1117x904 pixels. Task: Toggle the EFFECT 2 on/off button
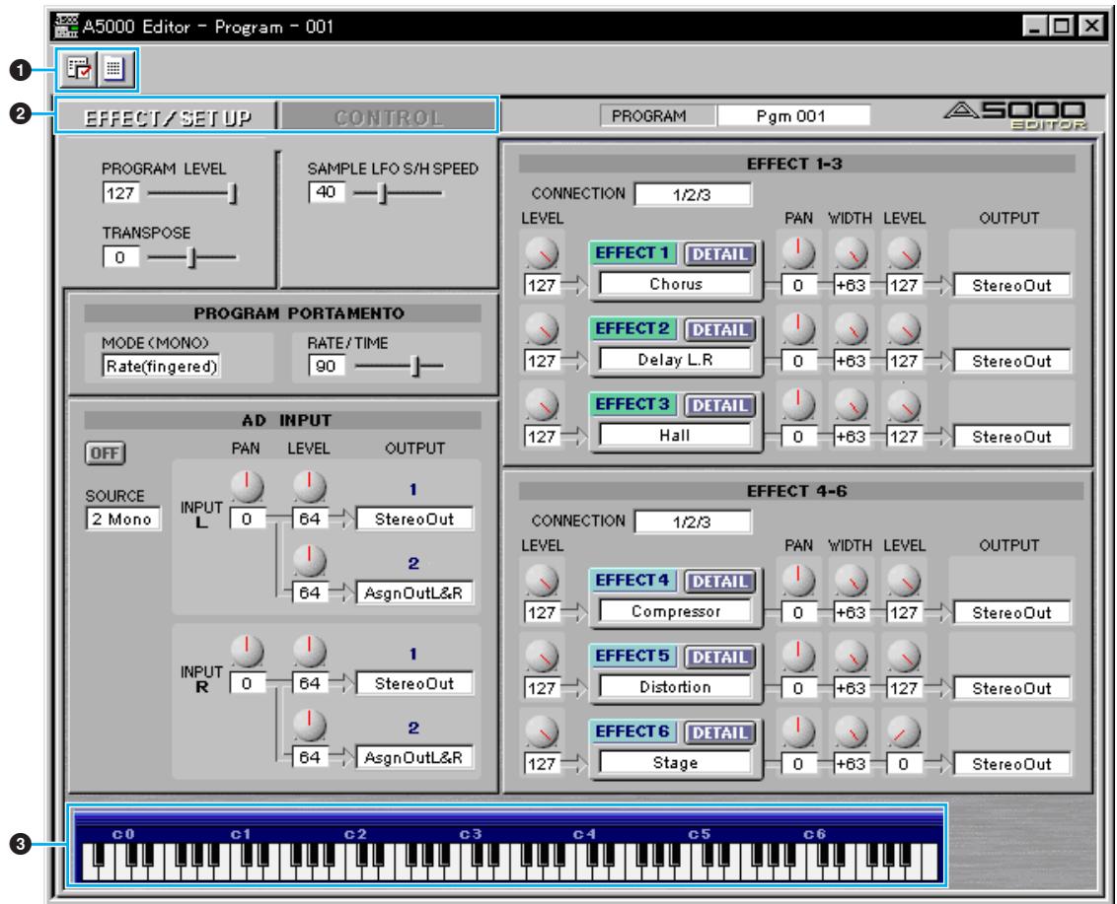(633, 329)
